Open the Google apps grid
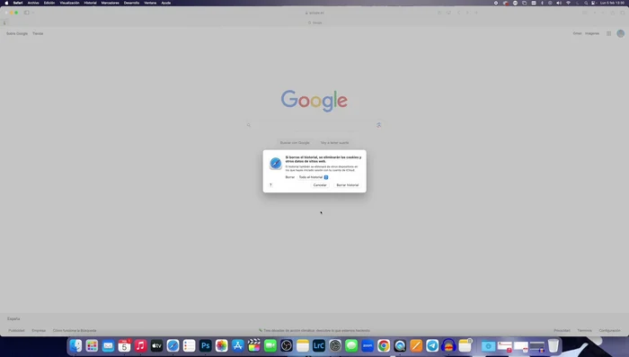The image size is (629, 357). (x=608, y=34)
